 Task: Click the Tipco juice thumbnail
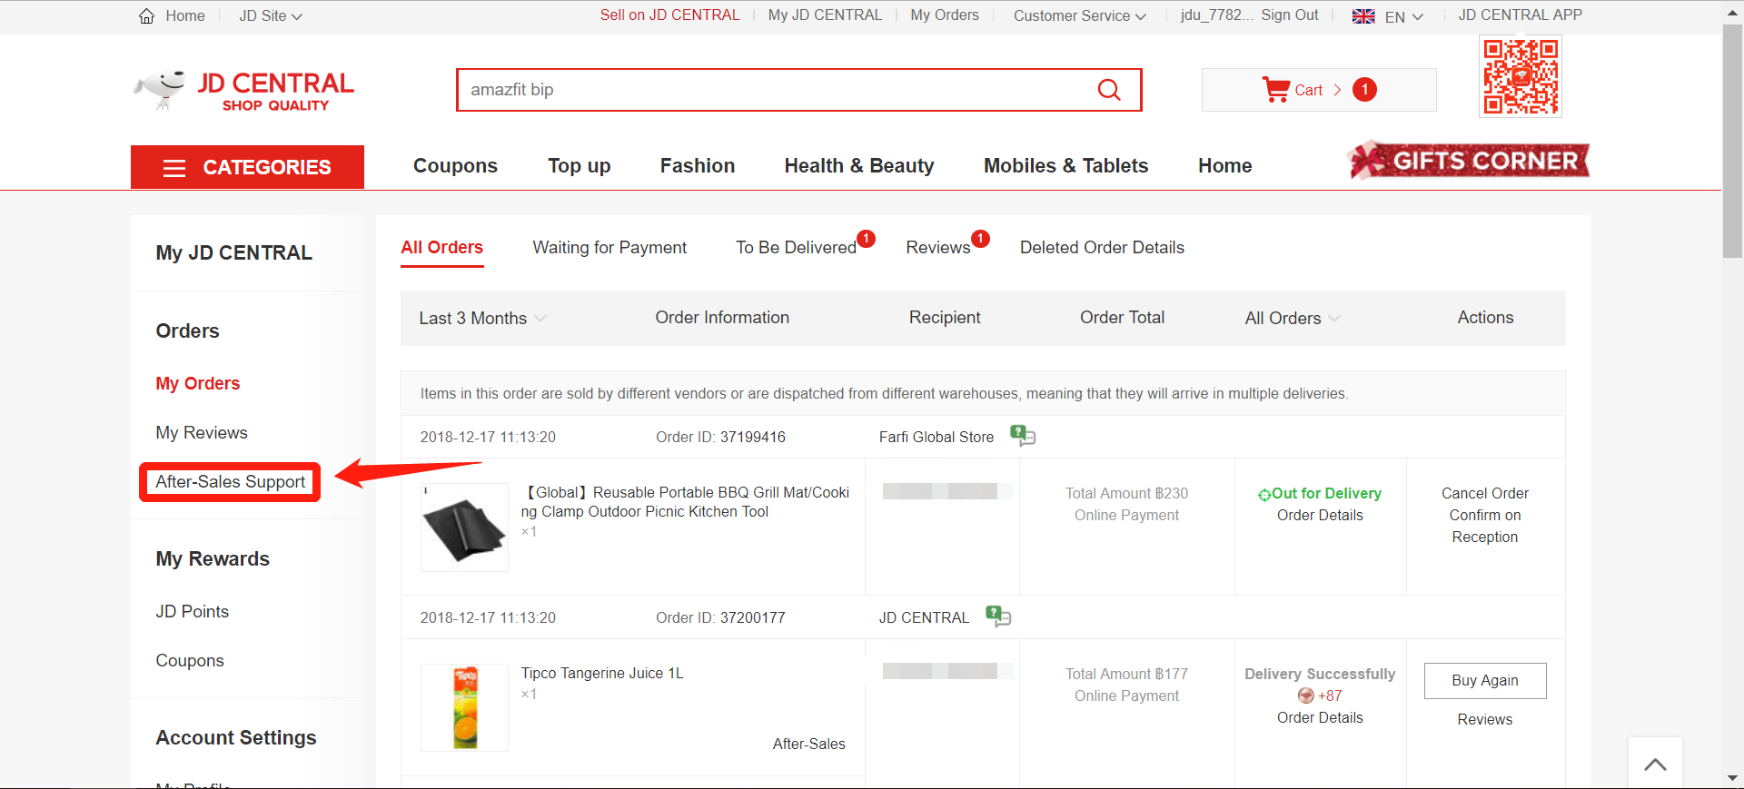click(464, 707)
